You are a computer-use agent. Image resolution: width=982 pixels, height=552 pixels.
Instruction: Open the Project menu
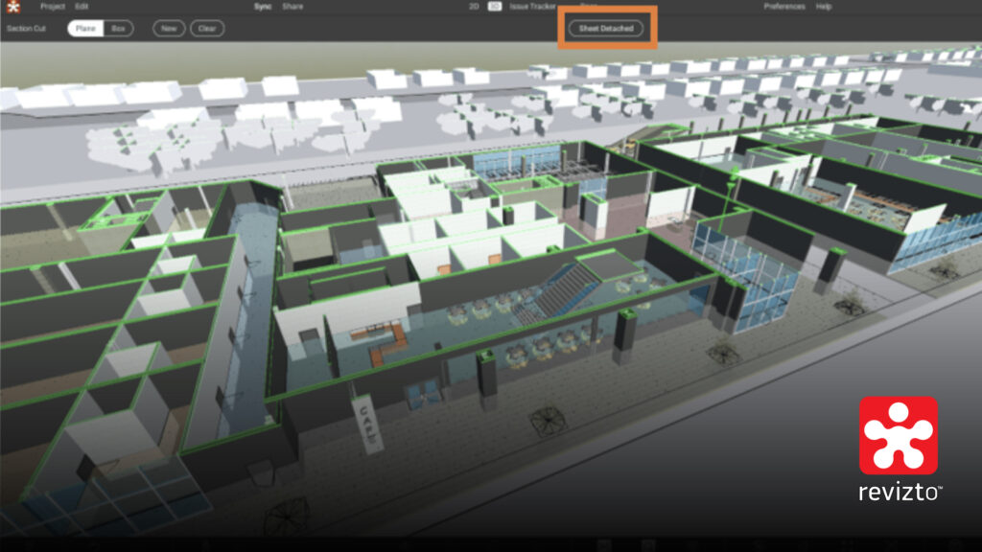(x=53, y=7)
